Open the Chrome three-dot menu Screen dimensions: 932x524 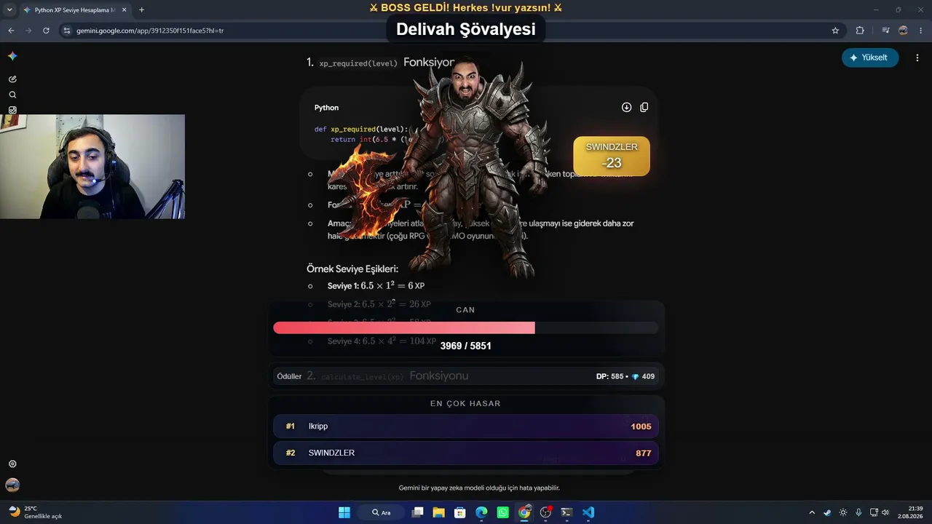pyautogui.click(x=920, y=31)
